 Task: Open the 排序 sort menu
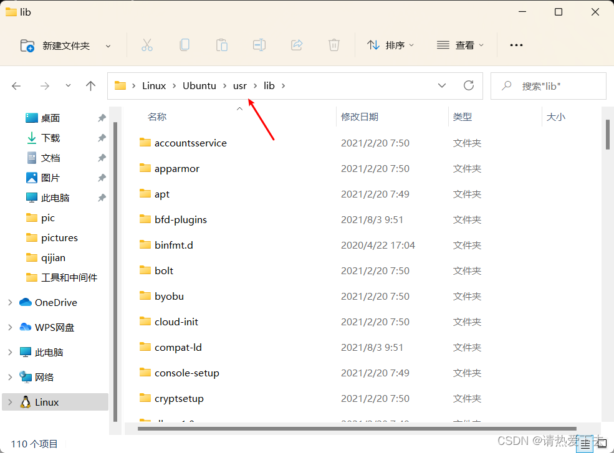390,45
